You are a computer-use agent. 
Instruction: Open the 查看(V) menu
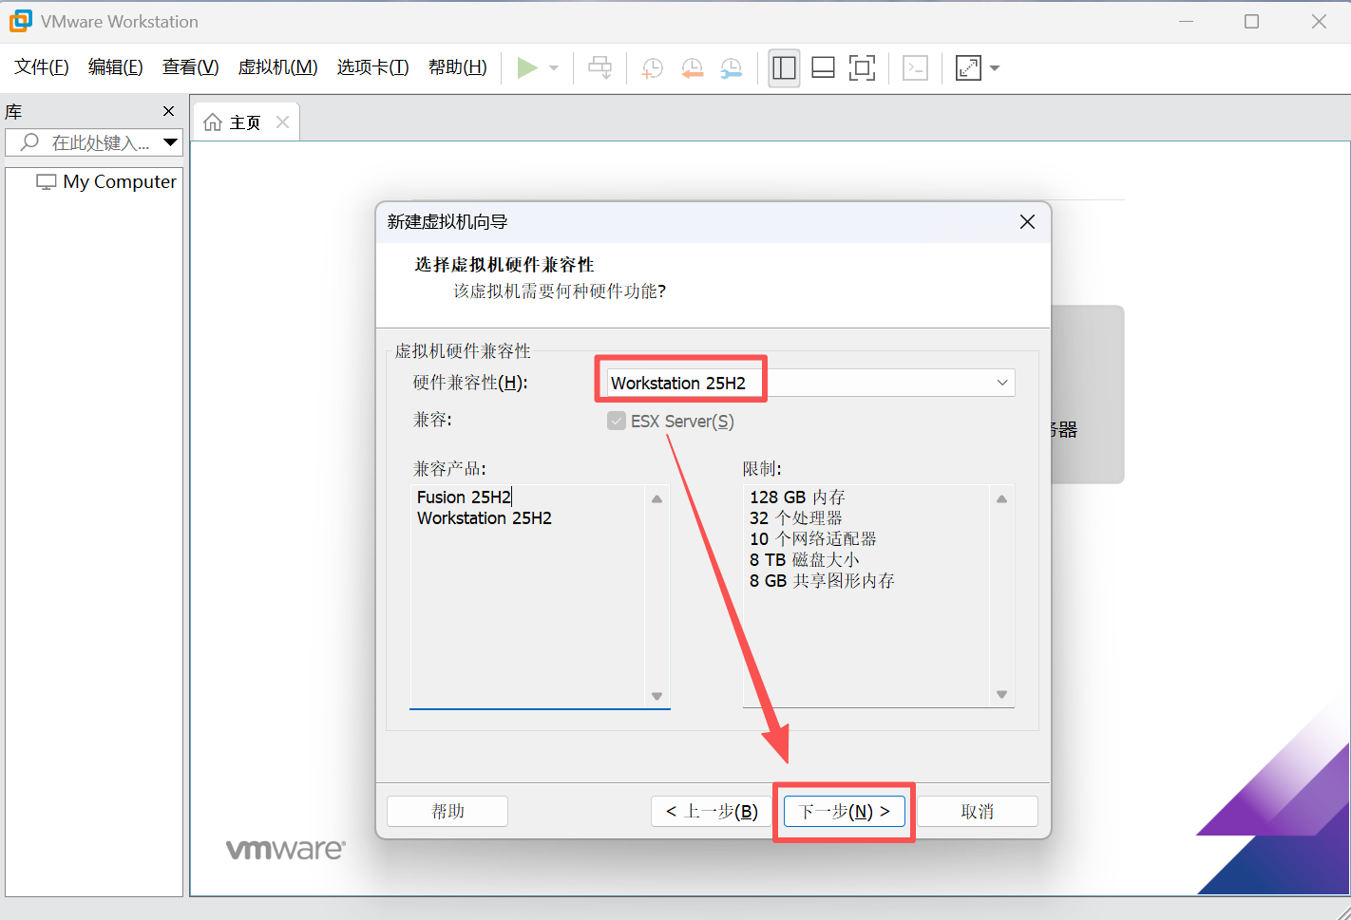point(191,67)
